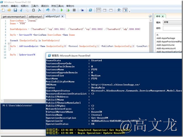Open the 文件(F) menu
This screenshot has width=183, height=137.
[5, 6]
